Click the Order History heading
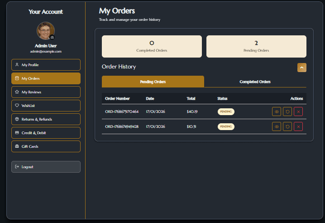Image resolution: width=325 pixels, height=223 pixels. (119, 67)
